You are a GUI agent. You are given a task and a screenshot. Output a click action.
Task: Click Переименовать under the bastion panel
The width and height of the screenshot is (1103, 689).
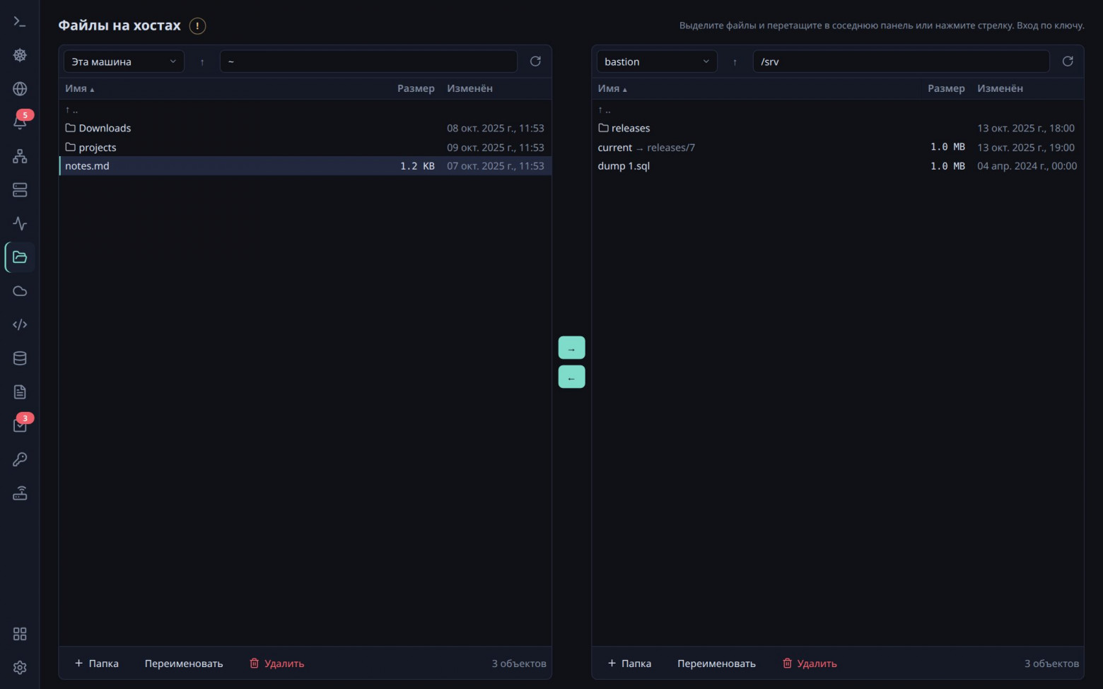point(716,664)
